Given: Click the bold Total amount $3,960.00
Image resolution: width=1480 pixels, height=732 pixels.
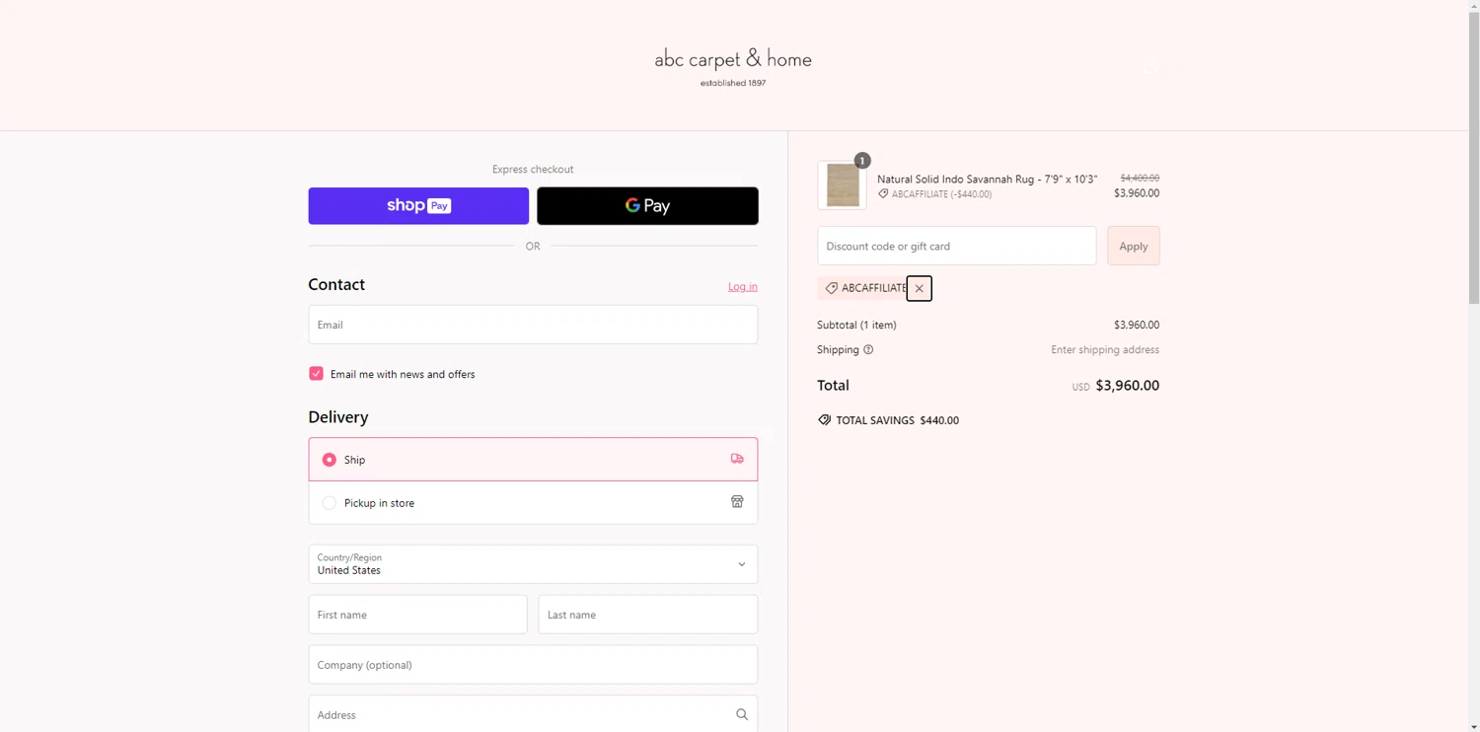Looking at the screenshot, I should 1127,386.
